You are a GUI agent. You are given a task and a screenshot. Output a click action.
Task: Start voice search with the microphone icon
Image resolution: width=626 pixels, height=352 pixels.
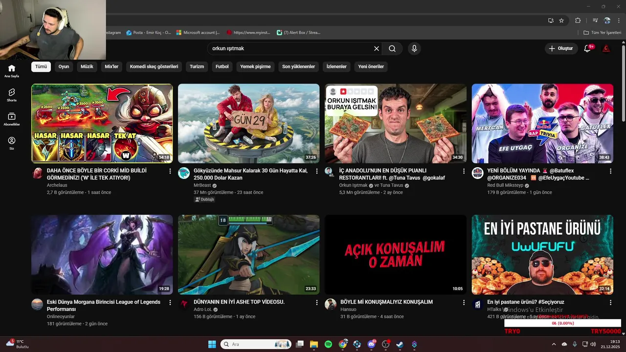pyautogui.click(x=414, y=48)
